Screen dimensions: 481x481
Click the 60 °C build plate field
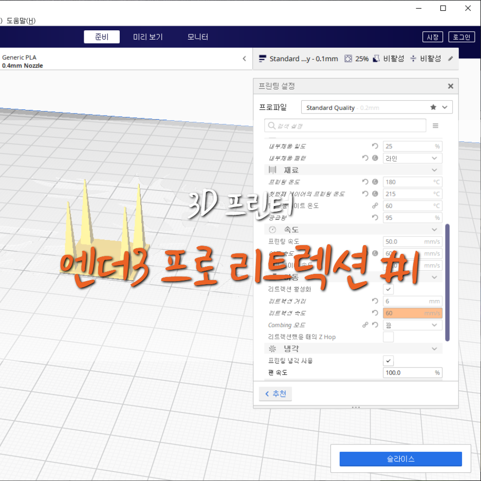(412, 206)
